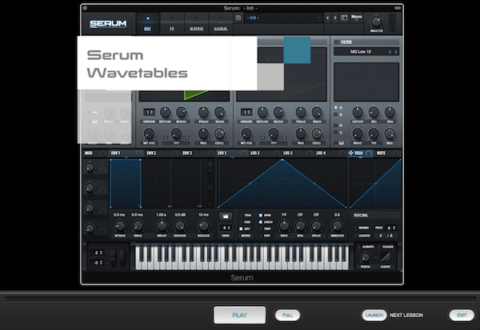Toggle the LFO BPM sync checkbox
This screenshot has width=480, height=330.
coord(261,215)
